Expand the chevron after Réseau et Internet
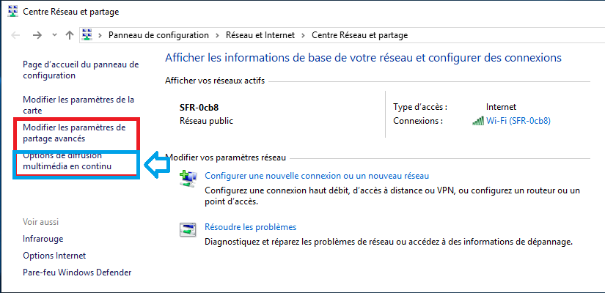 [304, 35]
